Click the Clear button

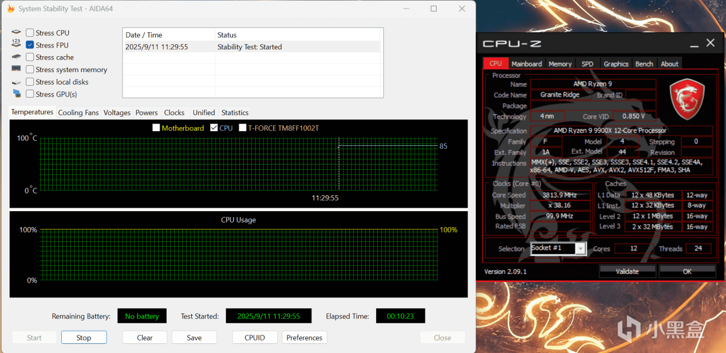145,338
